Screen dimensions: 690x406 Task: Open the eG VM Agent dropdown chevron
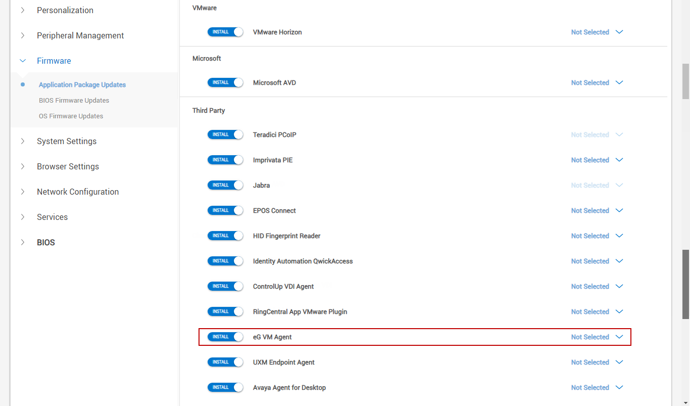click(x=619, y=337)
